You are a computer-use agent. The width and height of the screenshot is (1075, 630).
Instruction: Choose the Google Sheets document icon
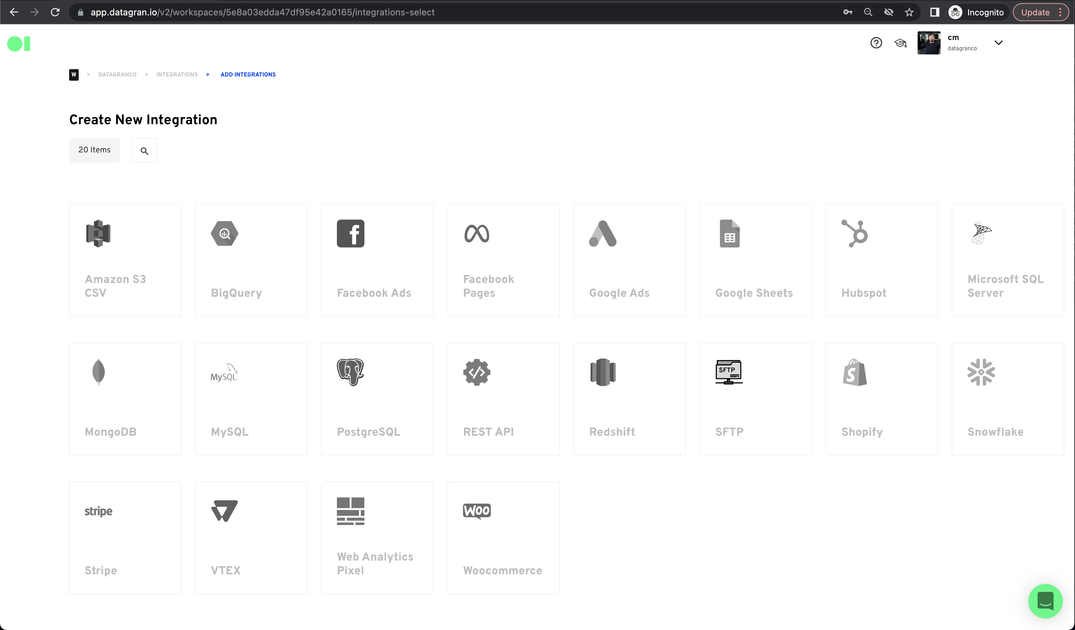[729, 233]
